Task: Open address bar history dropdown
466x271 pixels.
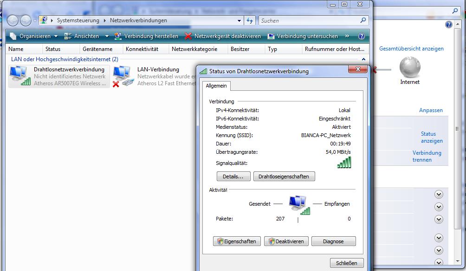Action: click(239, 20)
